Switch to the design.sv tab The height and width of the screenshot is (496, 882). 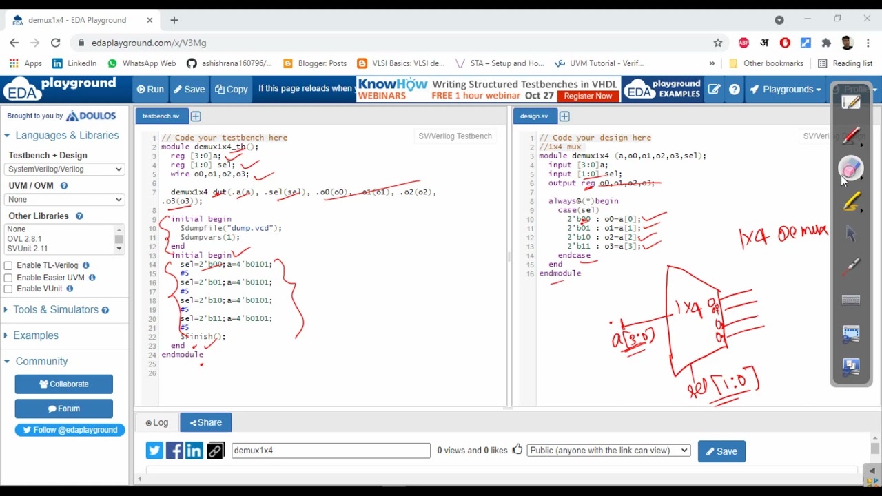534,116
